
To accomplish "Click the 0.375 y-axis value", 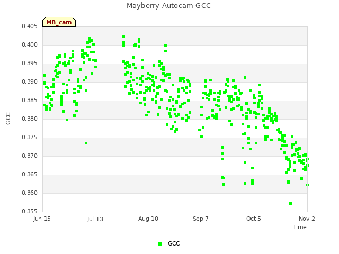I will (30, 138).
